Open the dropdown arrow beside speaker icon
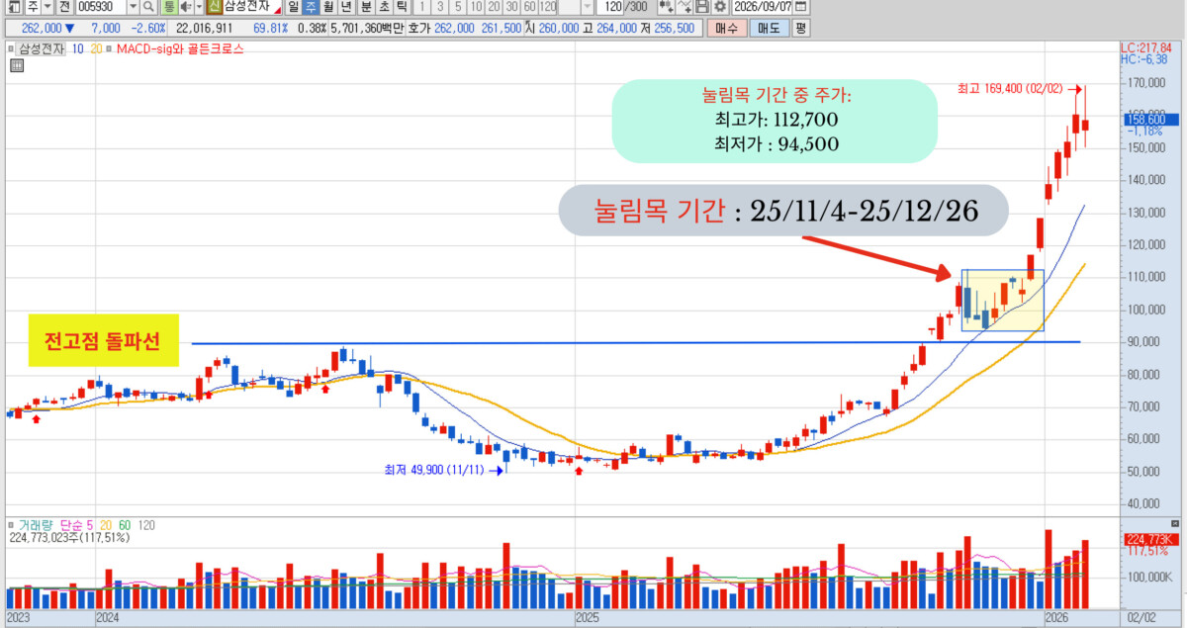This screenshot has height=628, width=1187. 199,7
